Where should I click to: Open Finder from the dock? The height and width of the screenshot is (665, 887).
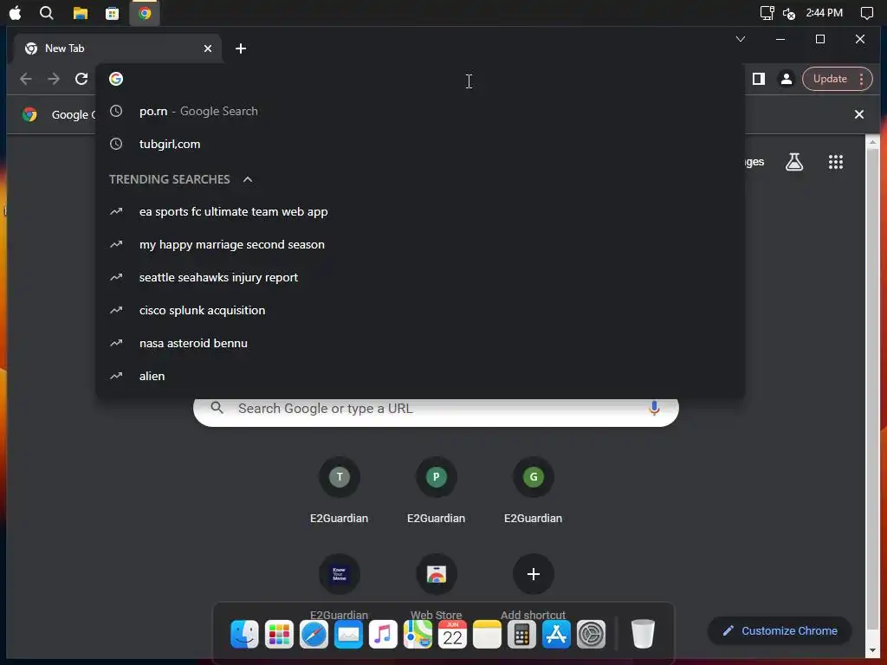(245, 635)
